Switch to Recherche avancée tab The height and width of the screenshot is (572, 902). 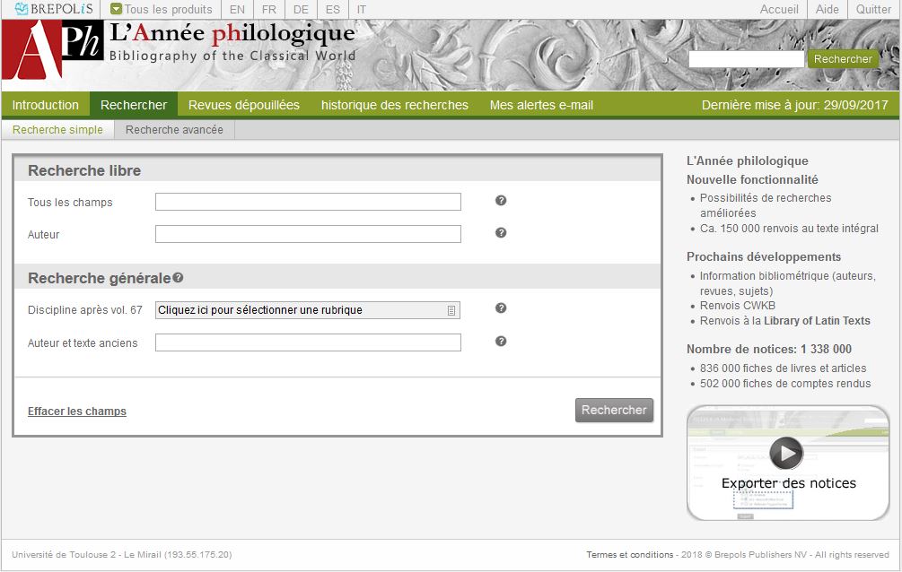pyautogui.click(x=174, y=130)
